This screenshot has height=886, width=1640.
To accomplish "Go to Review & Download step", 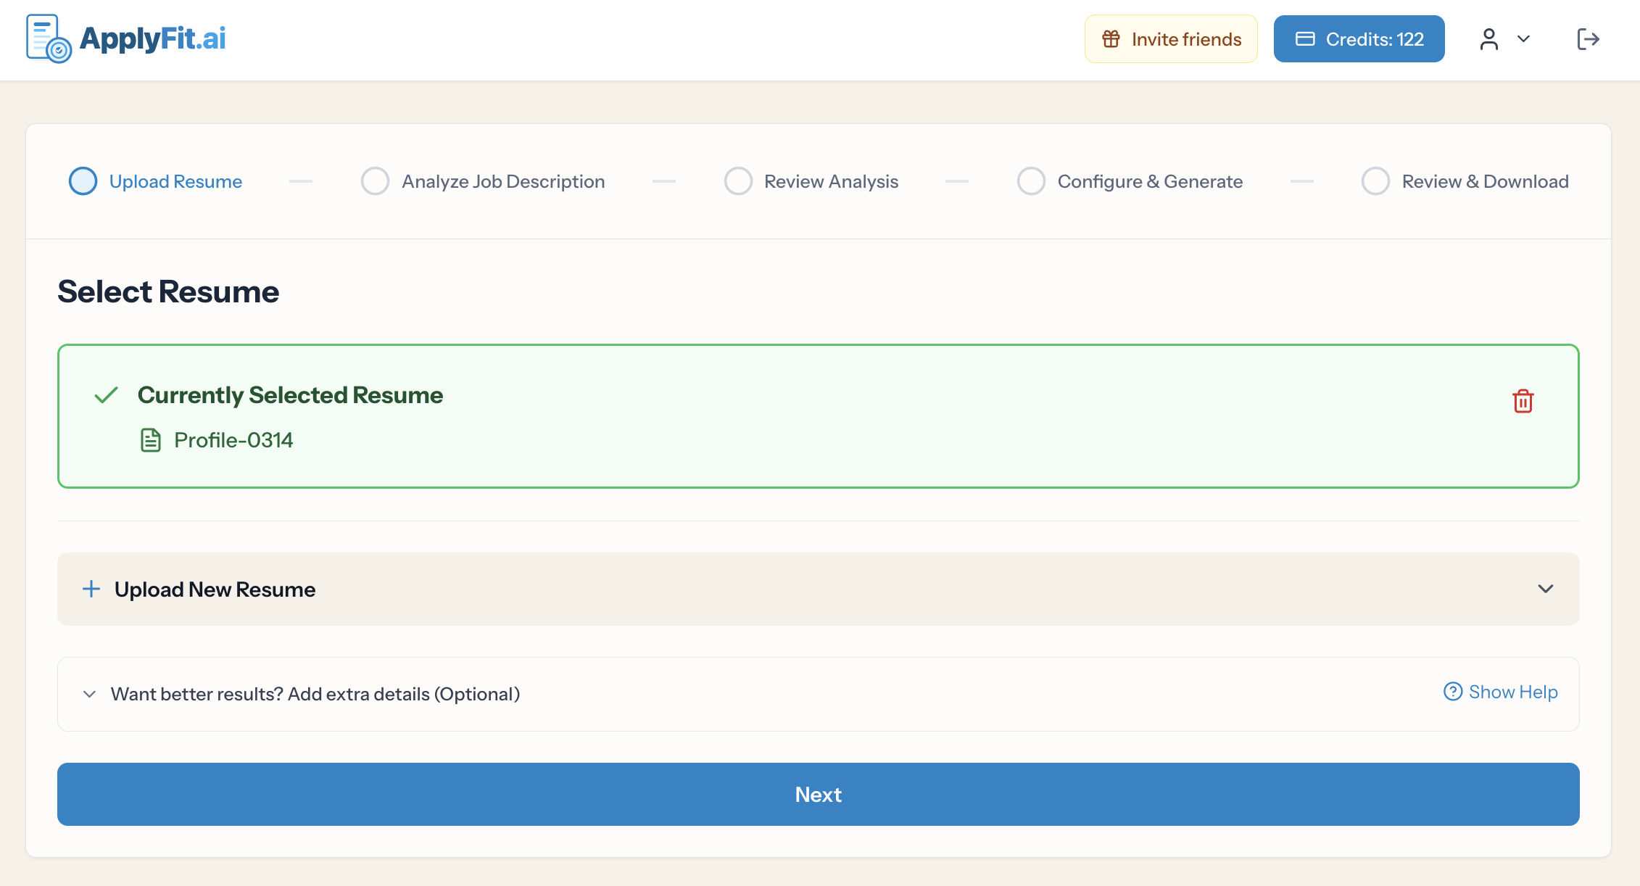I will click(1484, 181).
